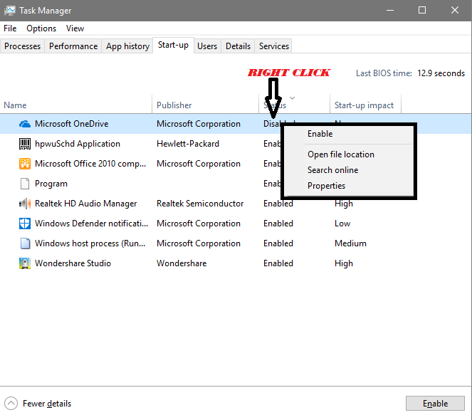Click the Wondershare Studio icon
472x420 pixels.
click(25, 263)
